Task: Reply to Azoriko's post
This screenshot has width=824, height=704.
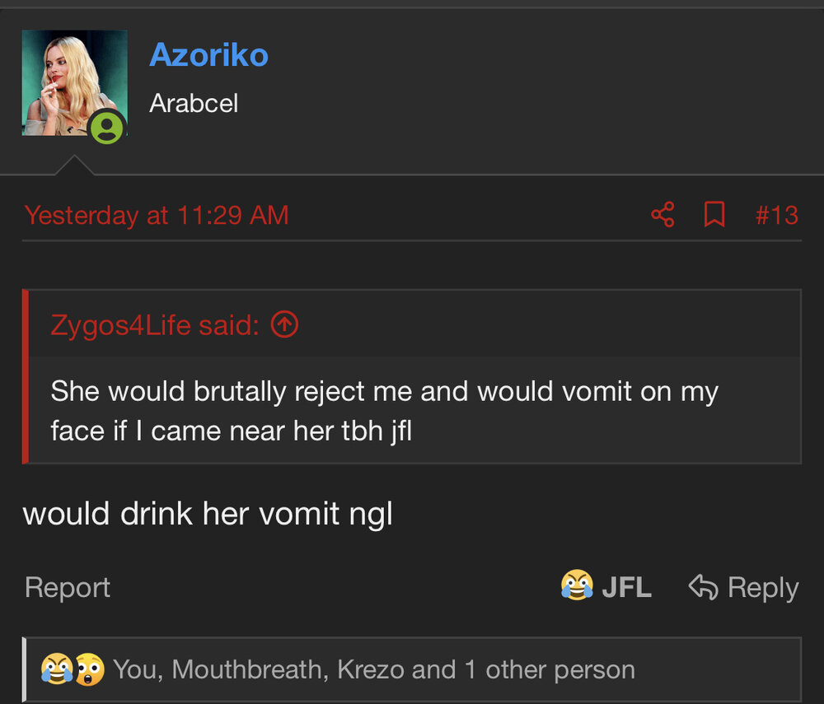Action: click(x=743, y=587)
